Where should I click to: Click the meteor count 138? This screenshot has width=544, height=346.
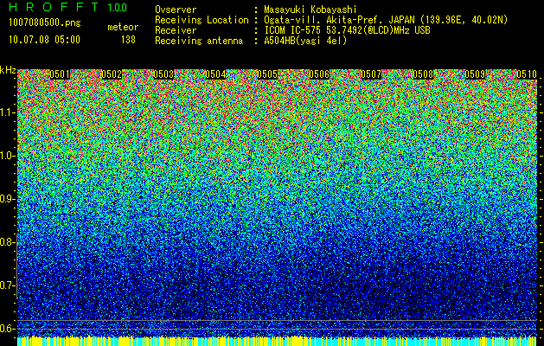[128, 40]
